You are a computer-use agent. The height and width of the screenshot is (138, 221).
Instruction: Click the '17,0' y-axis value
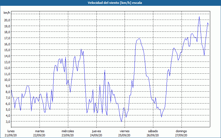tap(7, 38)
